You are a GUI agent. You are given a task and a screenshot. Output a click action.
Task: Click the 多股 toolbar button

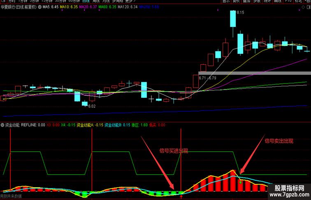pos(257,1)
